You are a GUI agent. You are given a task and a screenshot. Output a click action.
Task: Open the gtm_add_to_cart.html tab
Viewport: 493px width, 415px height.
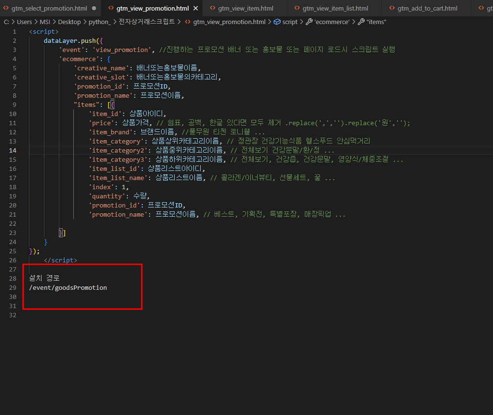pyautogui.click(x=427, y=9)
